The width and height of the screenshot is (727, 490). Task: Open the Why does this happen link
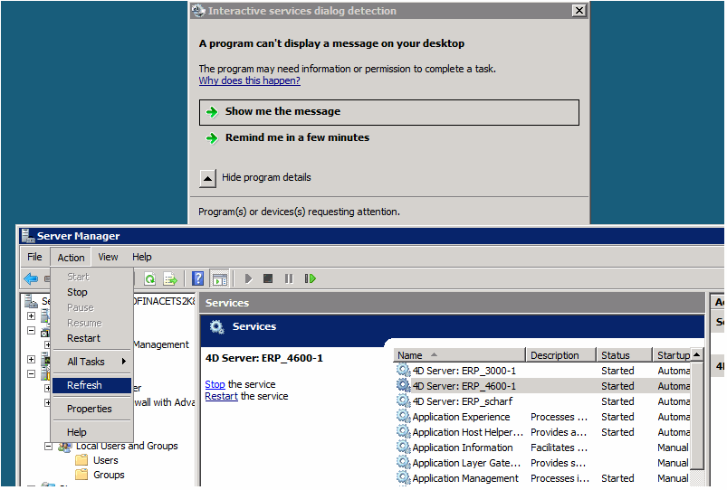249,81
